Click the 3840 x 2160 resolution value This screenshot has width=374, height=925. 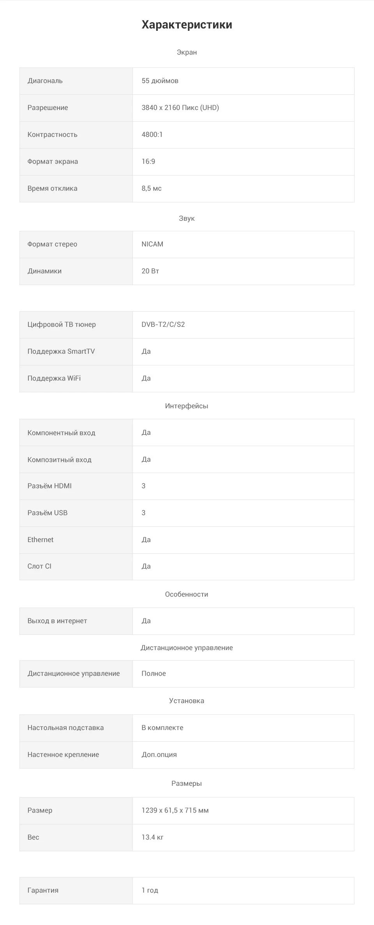pyautogui.click(x=180, y=108)
